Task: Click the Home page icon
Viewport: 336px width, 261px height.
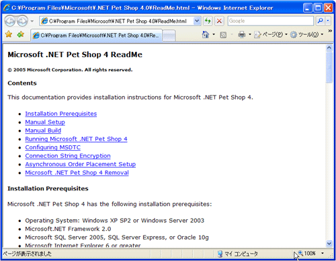Action: click(206, 34)
